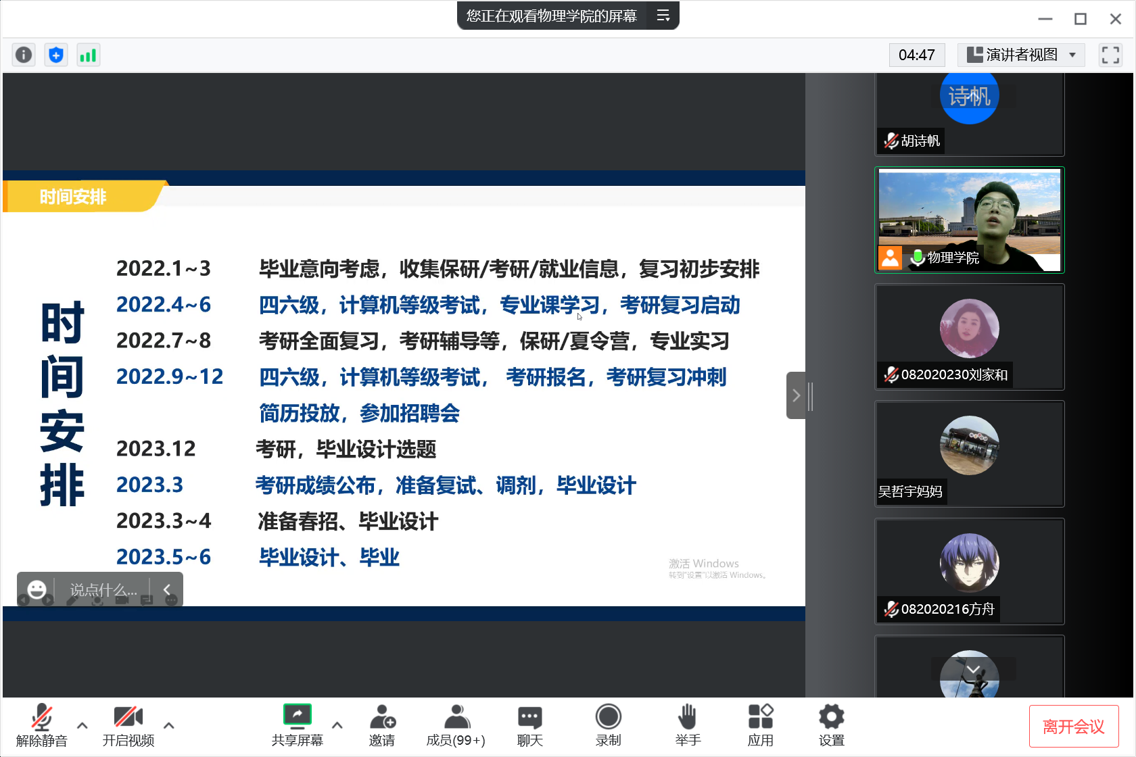Click the share screen button
The image size is (1136, 757).
coord(297,725)
